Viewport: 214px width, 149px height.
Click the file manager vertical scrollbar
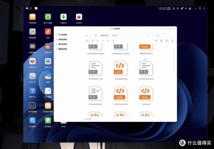click(174, 61)
